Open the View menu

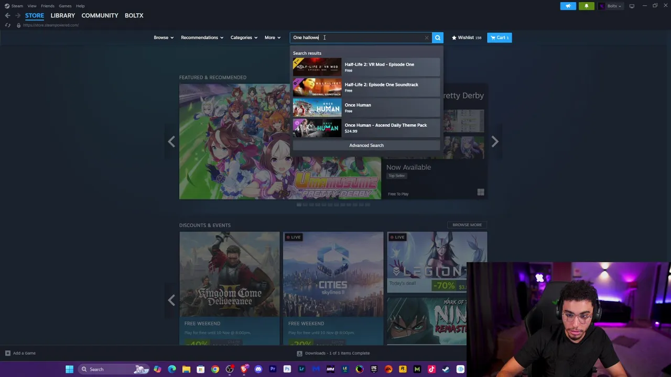coord(32,6)
